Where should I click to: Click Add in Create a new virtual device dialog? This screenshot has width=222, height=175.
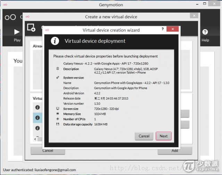(x=175, y=151)
